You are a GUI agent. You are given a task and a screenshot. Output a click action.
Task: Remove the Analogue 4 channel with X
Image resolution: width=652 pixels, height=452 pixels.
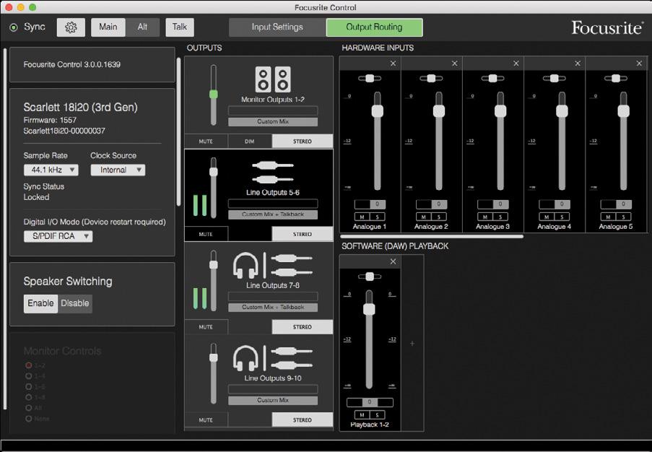pos(578,64)
